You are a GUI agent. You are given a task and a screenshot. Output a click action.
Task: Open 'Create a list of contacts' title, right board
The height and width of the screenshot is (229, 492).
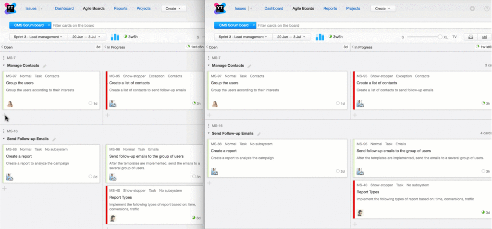point(377,83)
